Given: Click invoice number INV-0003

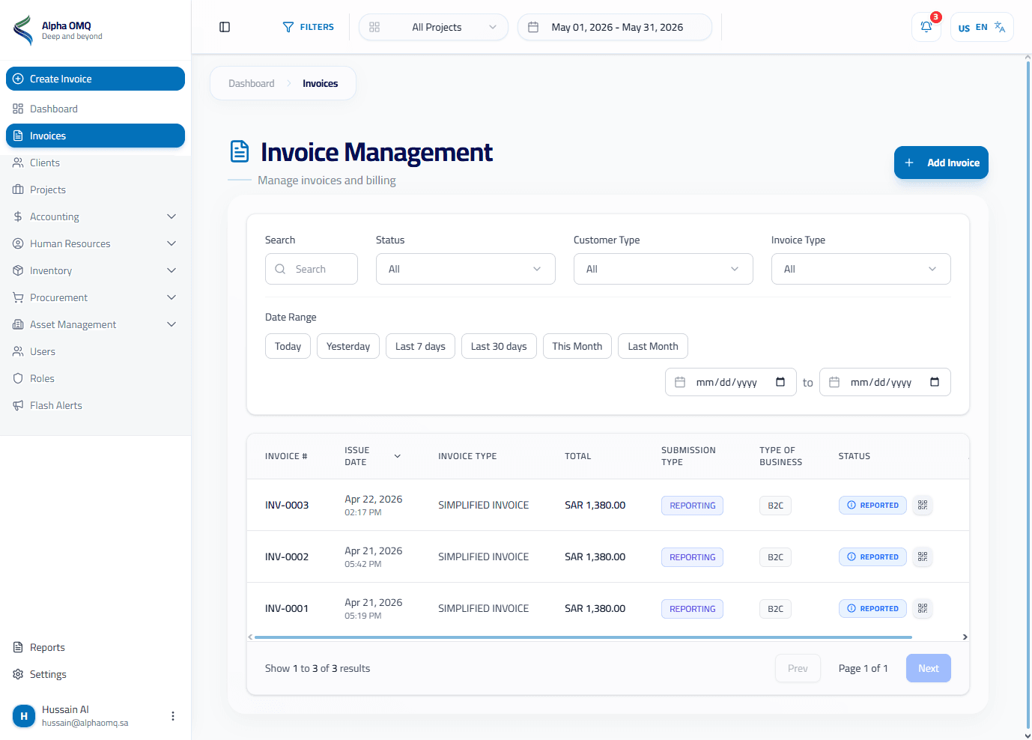Looking at the screenshot, I should 287,505.
